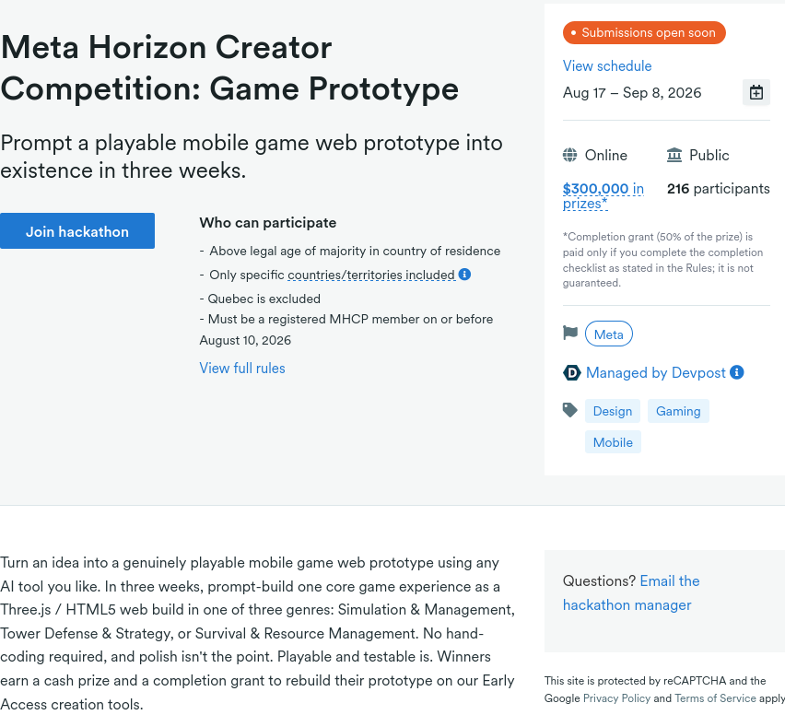Click the add-to-calendar icon beside the dates

(756, 93)
